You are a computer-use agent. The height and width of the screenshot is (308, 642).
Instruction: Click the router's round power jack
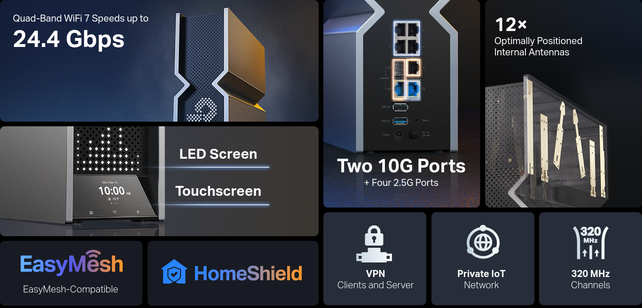tap(399, 135)
